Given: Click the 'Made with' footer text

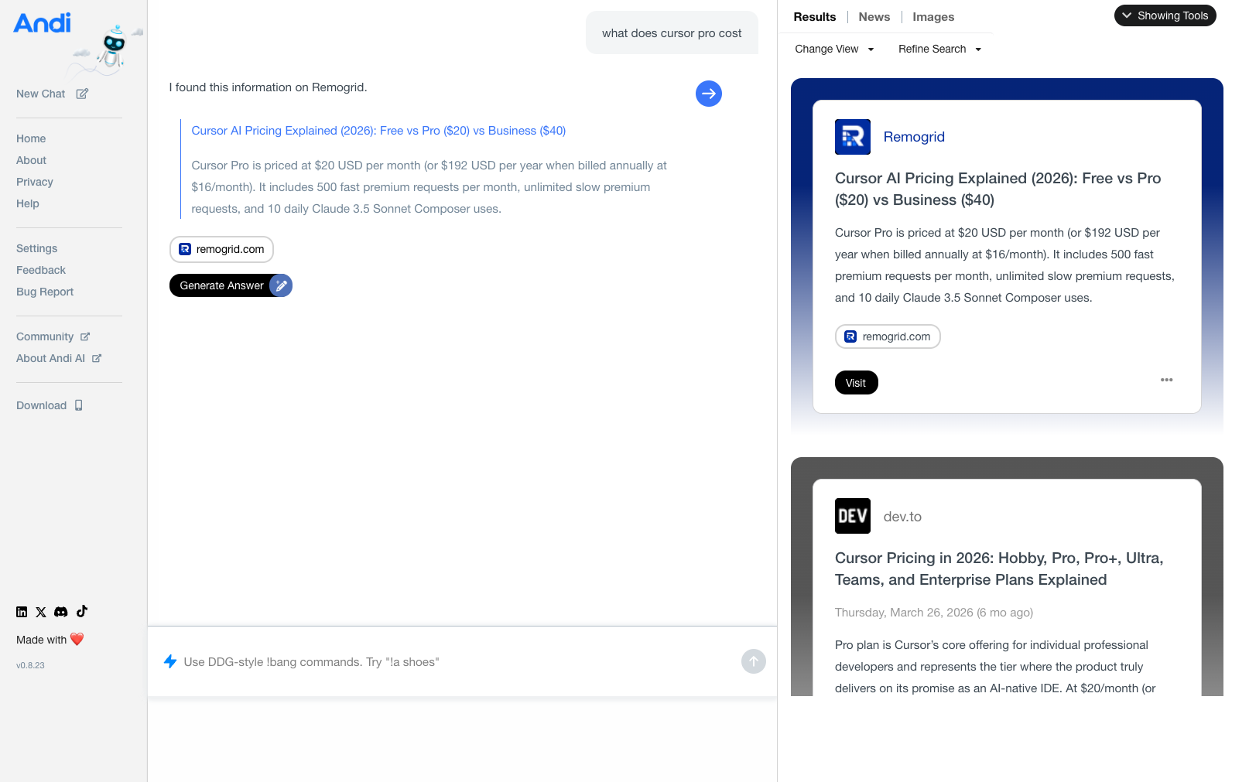Looking at the screenshot, I should [x=41, y=640].
